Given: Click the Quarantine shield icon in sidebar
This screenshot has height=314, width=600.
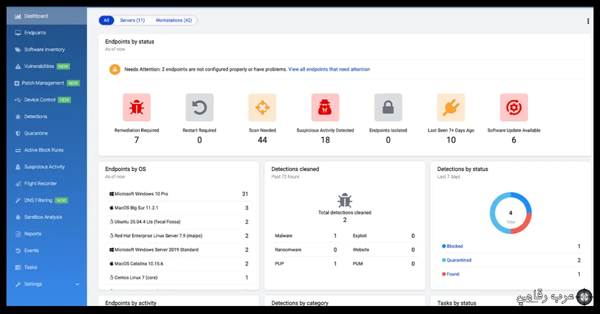Looking at the screenshot, I should pyautogui.click(x=18, y=133).
